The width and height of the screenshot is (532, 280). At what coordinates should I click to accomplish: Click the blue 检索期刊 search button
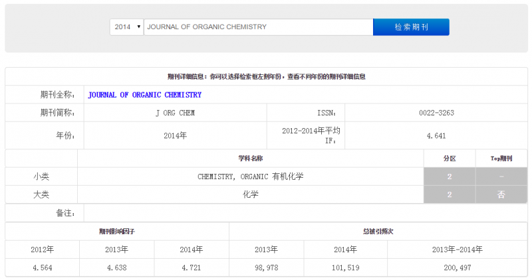[411, 27]
